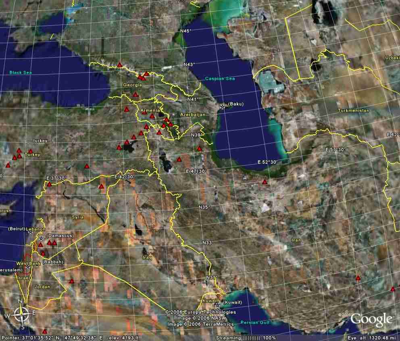Click the Damascus capital star icon
The width and height of the screenshot is (400, 341).
coord(41,239)
